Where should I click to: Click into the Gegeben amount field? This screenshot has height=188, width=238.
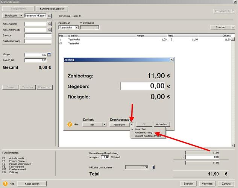coord(142,86)
